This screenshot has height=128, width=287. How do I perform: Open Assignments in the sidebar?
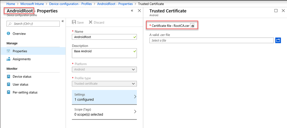(22, 59)
